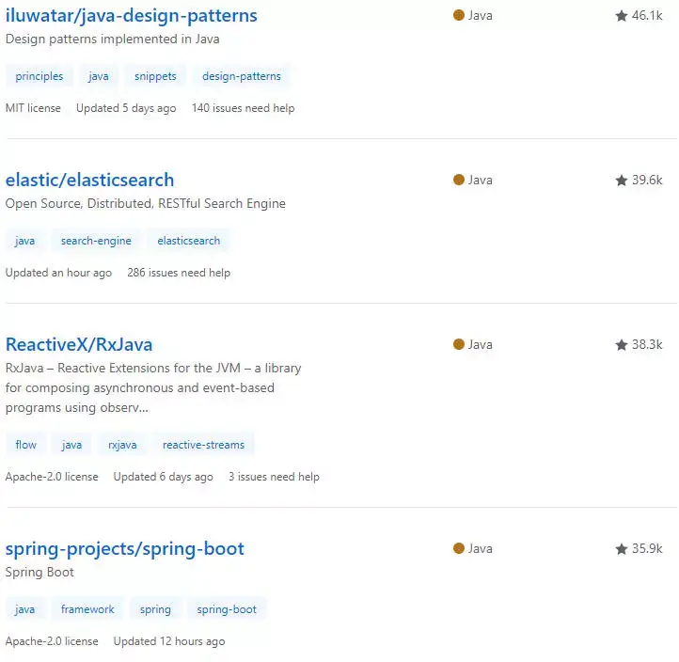Image resolution: width=679 pixels, height=662 pixels.
Task: Click the RxJava Reactive Extensions description
Action: point(153,388)
